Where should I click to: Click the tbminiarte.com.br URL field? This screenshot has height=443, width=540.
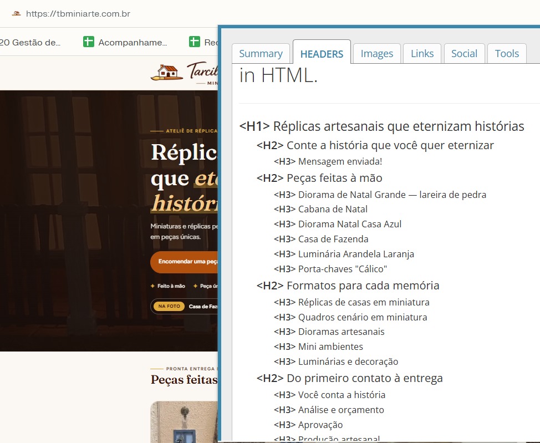point(78,14)
